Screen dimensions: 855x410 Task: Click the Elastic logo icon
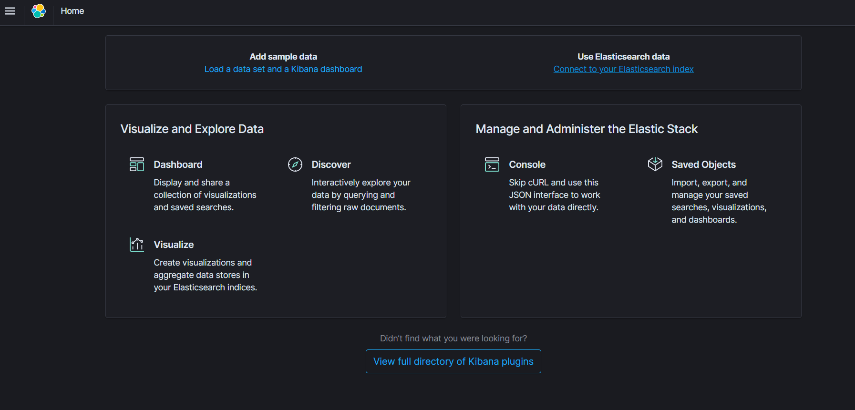click(x=38, y=11)
